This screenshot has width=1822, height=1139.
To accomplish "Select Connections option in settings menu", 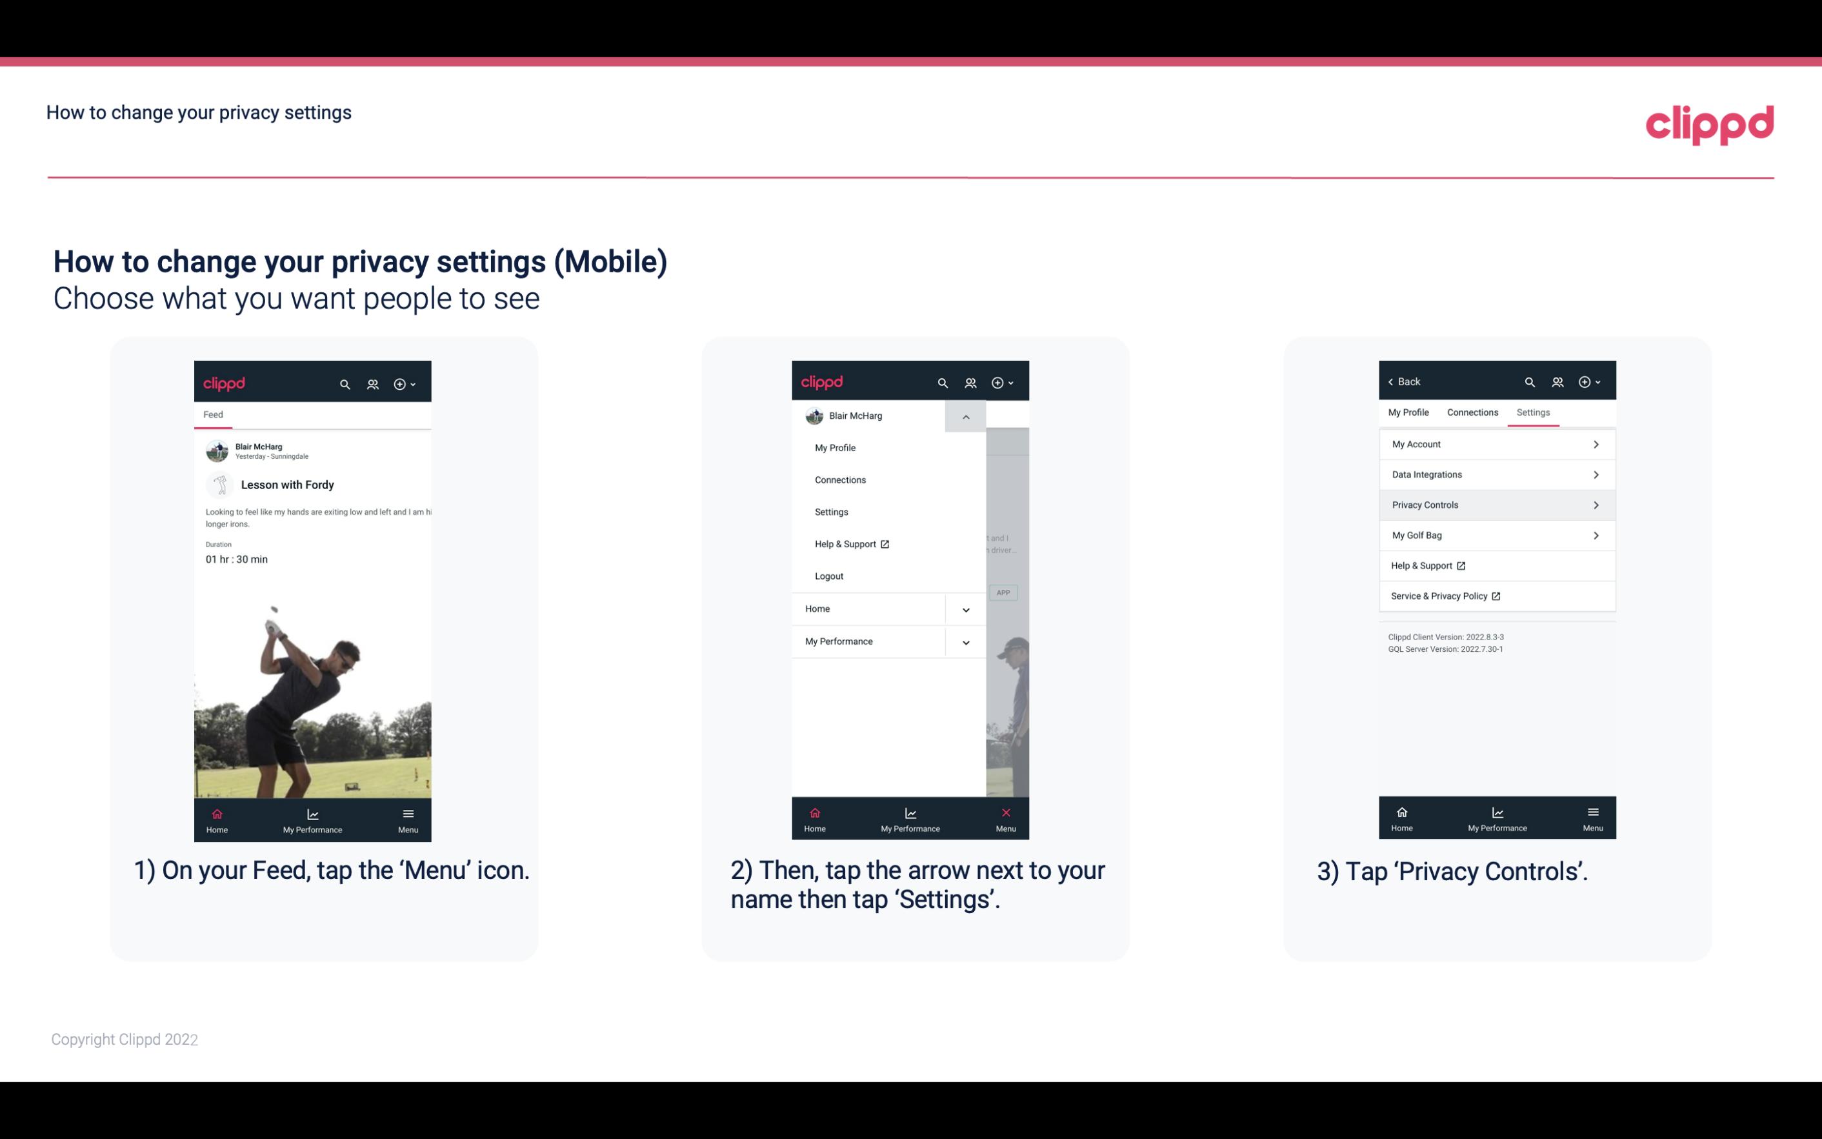I will (x=839, y=480).
